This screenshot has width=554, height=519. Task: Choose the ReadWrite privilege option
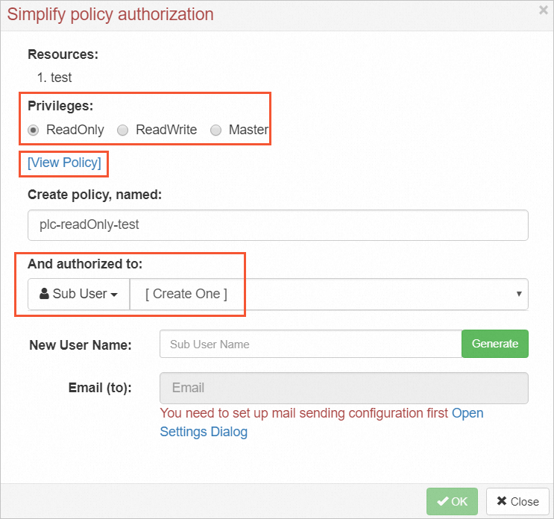(x=123, y=130)
